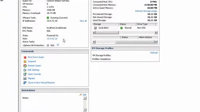Click the Restart Guest icon

[25, 66]
